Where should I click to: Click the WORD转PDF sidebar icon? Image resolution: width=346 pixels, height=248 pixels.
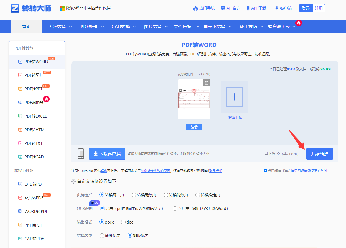click(20, 211)
